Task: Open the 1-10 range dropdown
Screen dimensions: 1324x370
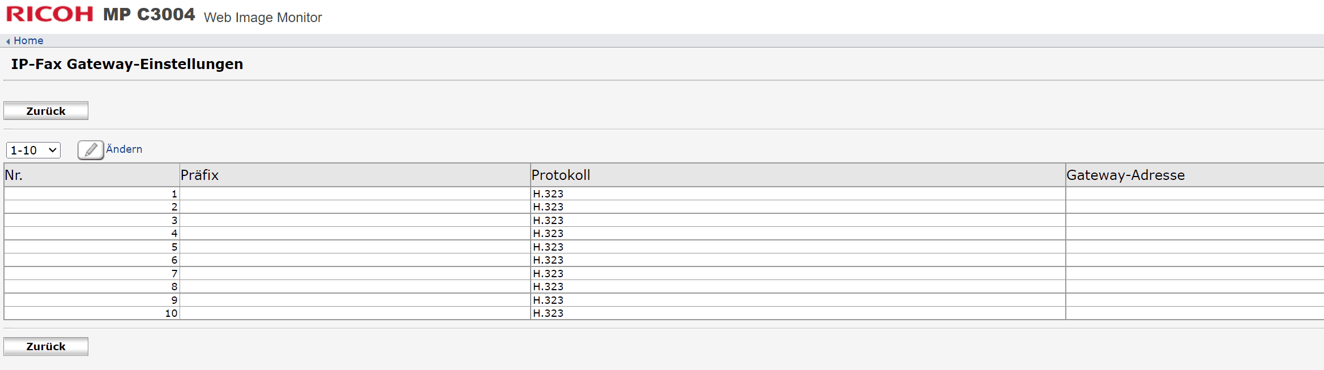Action: click(x=33, y=150)
